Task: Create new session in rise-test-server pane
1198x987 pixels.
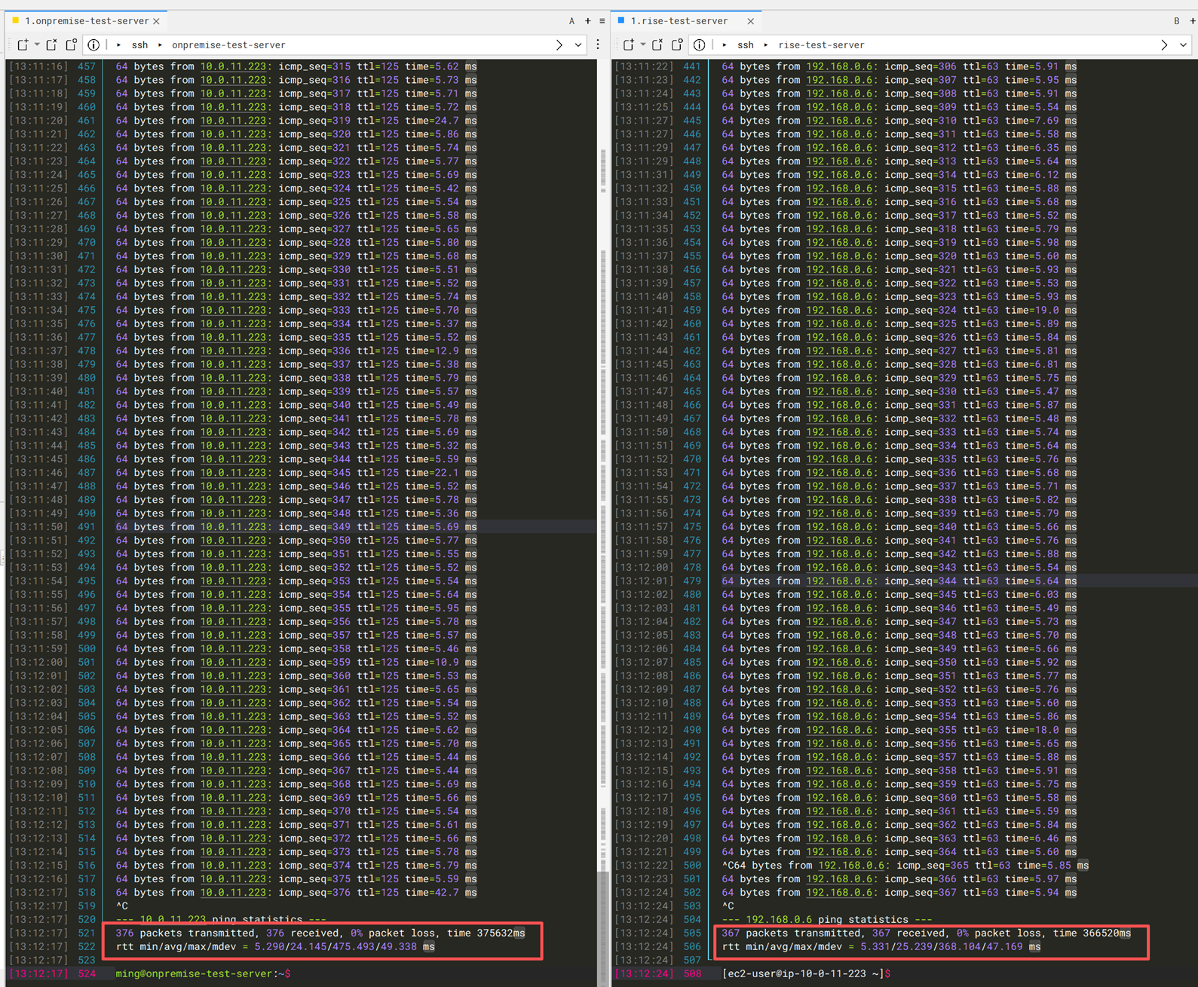Action: click(628, 44)
